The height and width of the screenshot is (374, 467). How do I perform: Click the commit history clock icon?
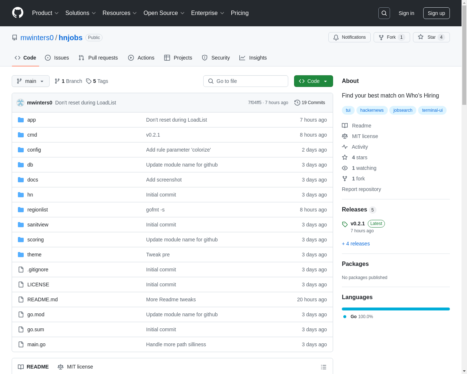click(297, 103)
